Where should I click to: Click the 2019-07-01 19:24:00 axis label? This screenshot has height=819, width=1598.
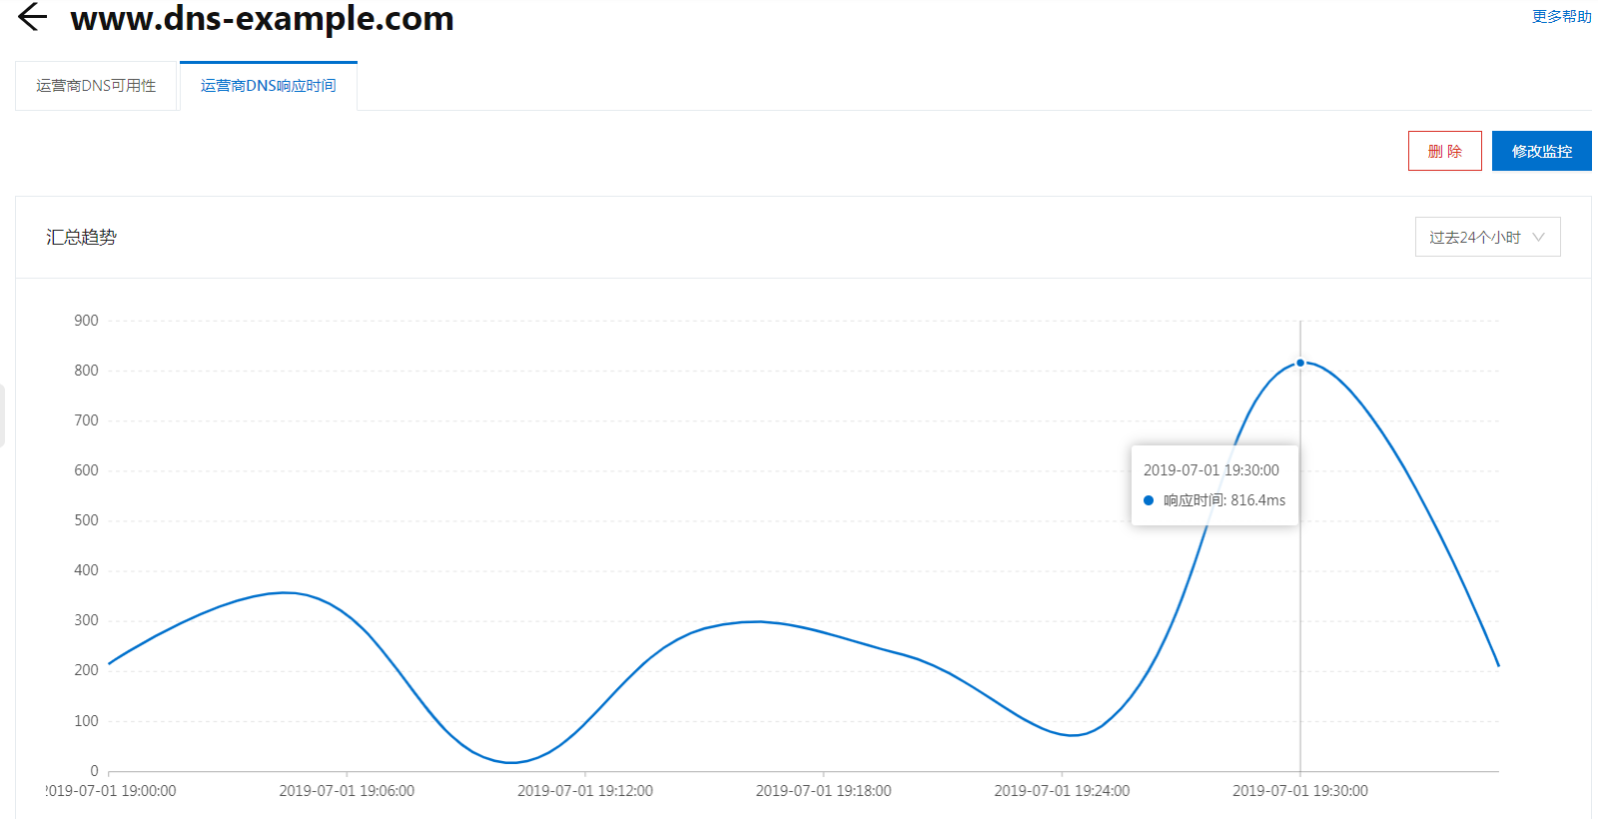pyautogui.click(x=1062, y=791)
